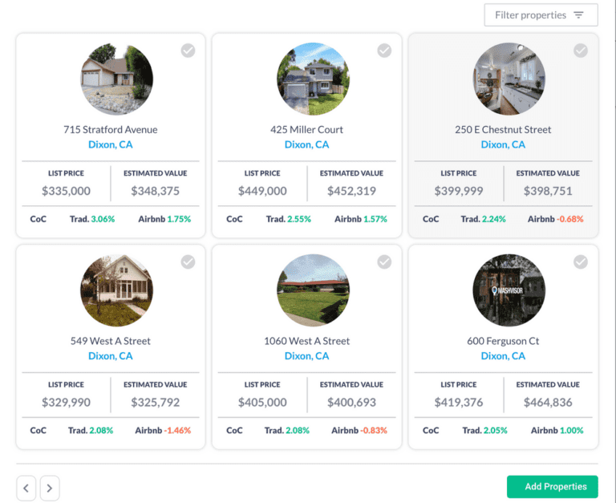Select the 549 West A Street checkmark
This screenshot has width=616, height=503.
point(188,262)
